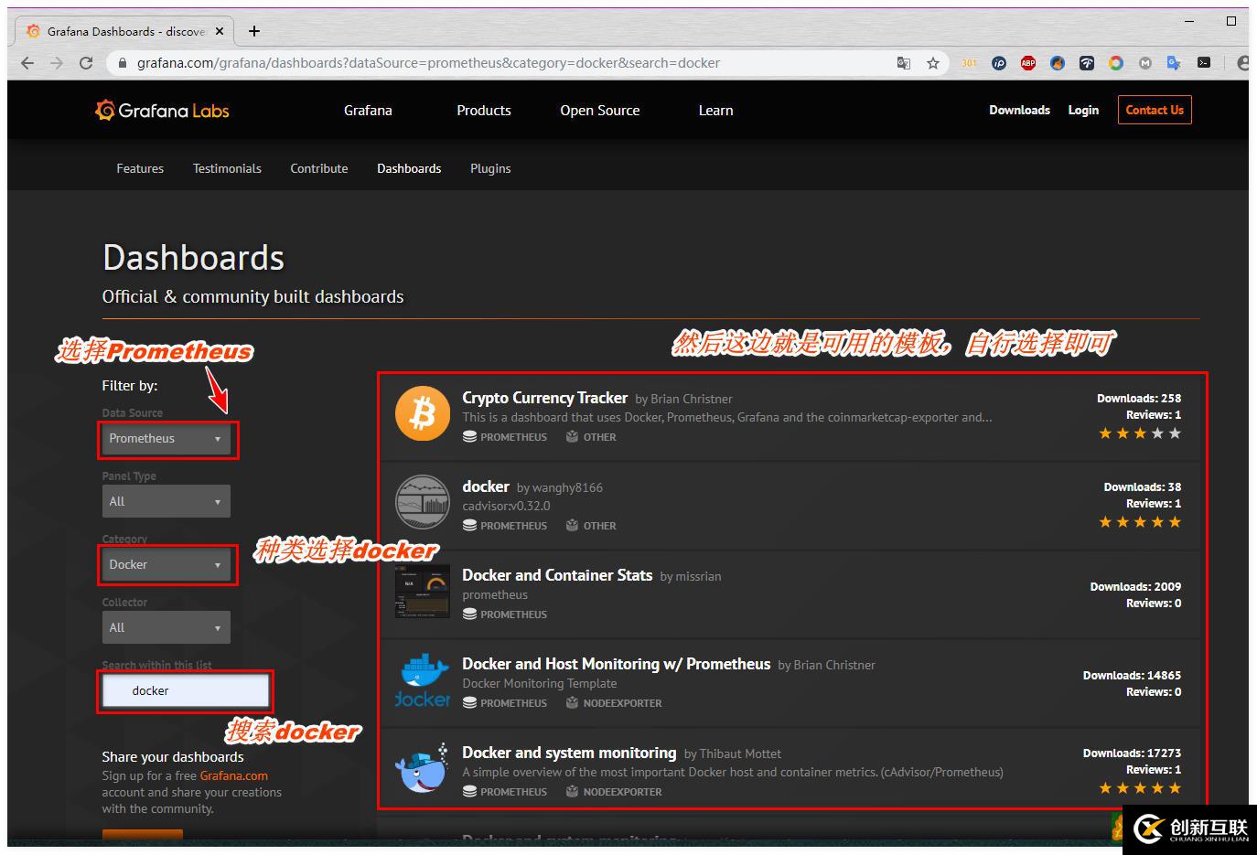Screen dimensions: 1257x855
Task: Reload the page with the refresh icon
Action: (x=86, y=63)
